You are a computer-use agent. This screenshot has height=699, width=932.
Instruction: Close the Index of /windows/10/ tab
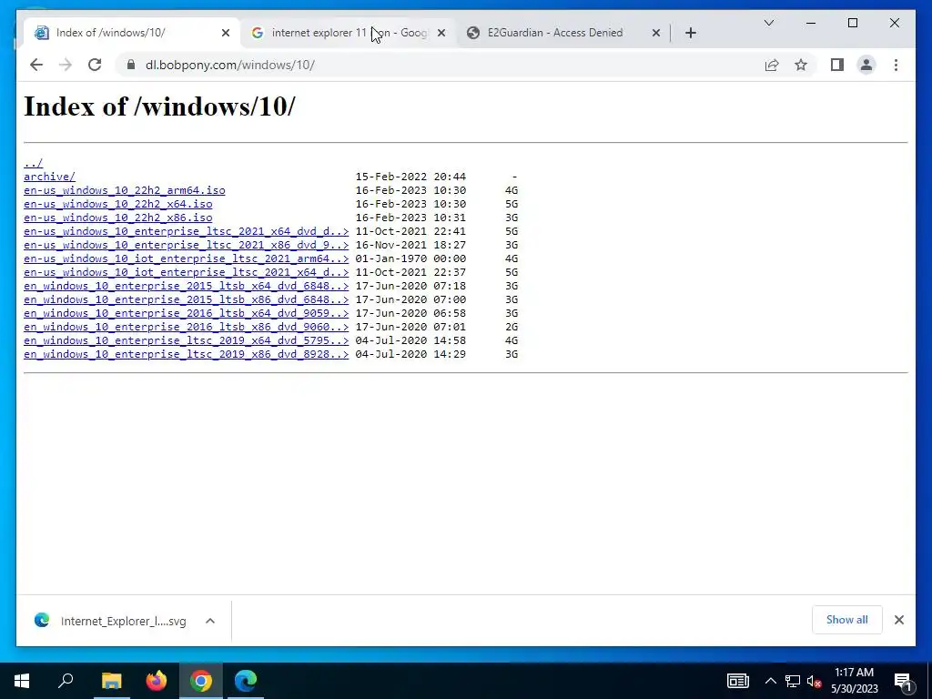226,33
